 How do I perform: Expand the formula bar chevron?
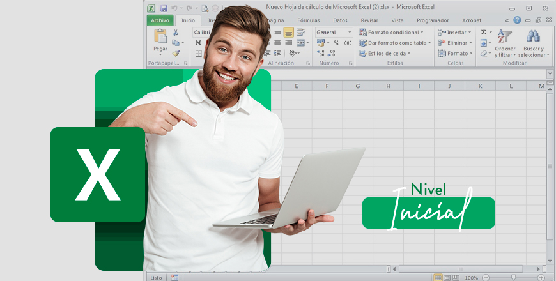pyautogui.click(x=550, y=73)
